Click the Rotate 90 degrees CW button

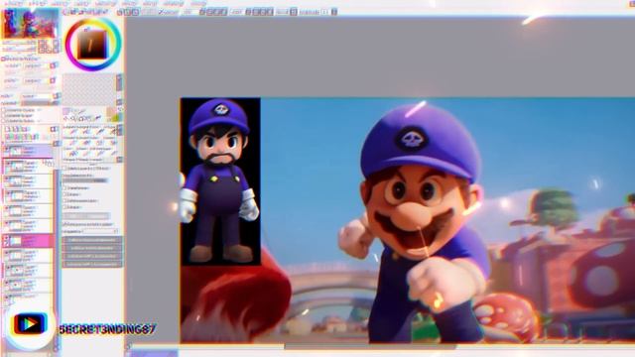pos(92,264)
